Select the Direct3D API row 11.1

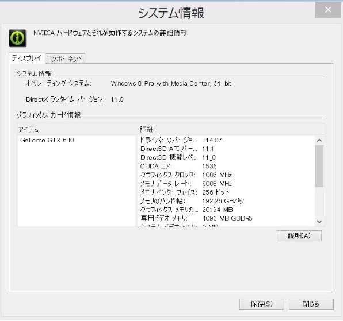click(x=226, y=149)
